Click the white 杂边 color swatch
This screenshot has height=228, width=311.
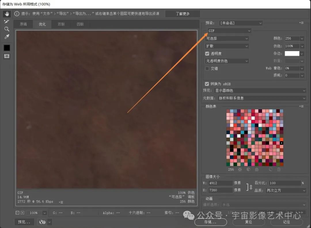point(292,53)
